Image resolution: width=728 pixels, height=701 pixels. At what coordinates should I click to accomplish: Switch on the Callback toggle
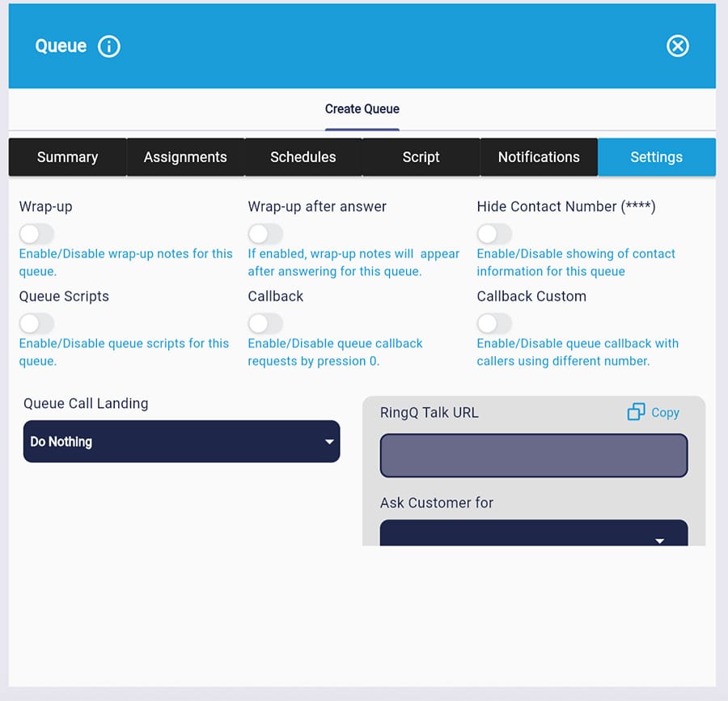click(265, 324)
